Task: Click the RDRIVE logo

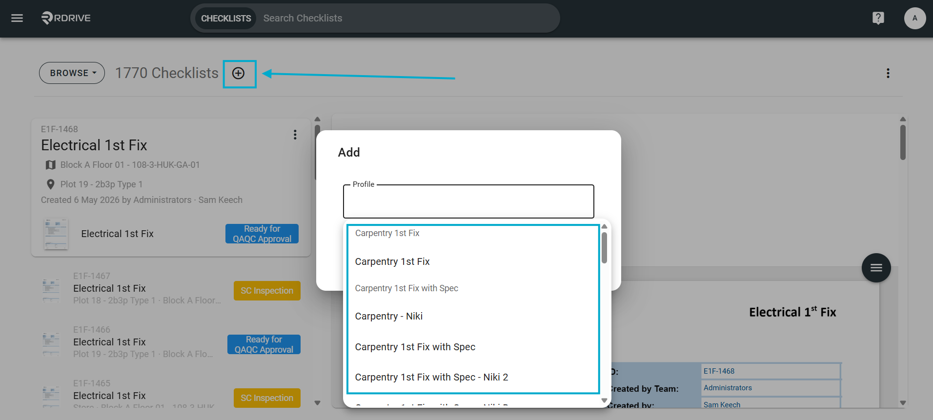Action: coord(66,18)
